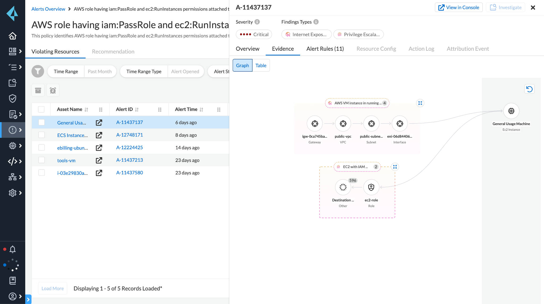The width and height of the screenshot is (544, 304).
Task: Switch evidence view to Graph
Action: click(x=243, y=65)
